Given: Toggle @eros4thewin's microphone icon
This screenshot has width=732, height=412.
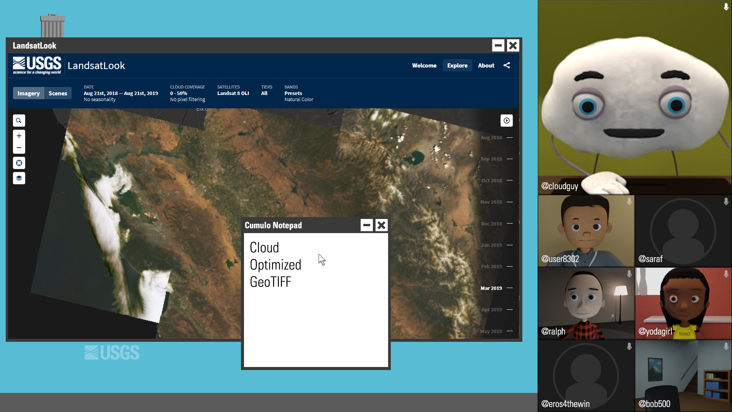Looking at the screenshot, I should [629, 346].
